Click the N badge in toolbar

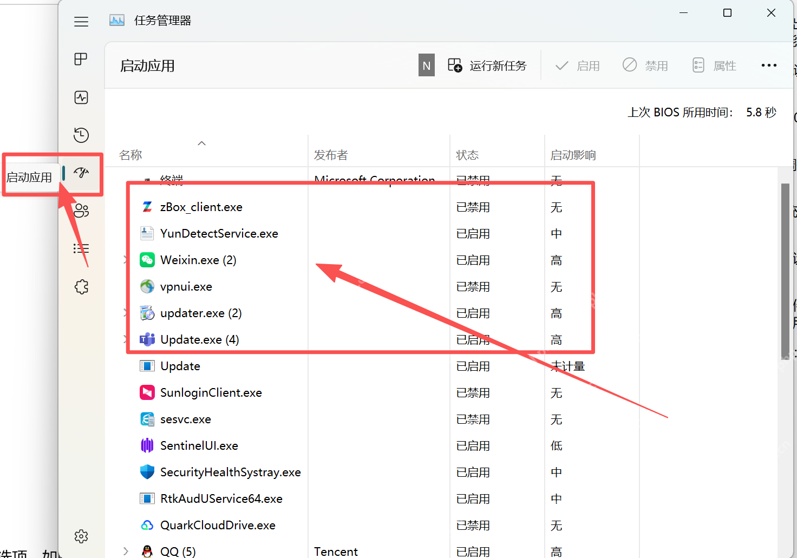(x=427, y=65)
